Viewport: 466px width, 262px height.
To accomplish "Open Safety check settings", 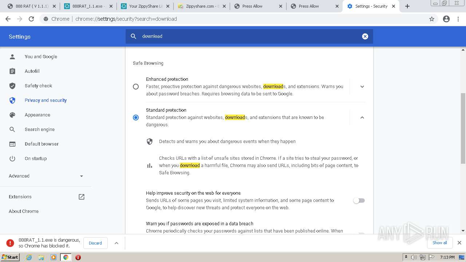I will [x=38, y=86].
